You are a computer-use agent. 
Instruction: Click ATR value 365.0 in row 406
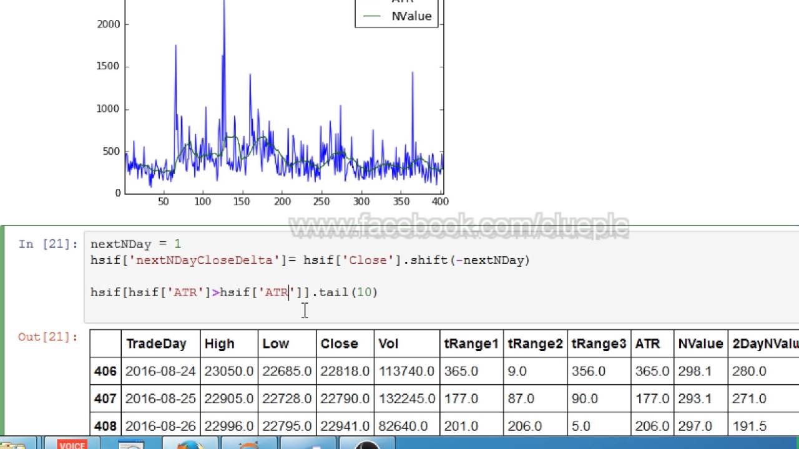pyautogui.click(x=652, y=371)
